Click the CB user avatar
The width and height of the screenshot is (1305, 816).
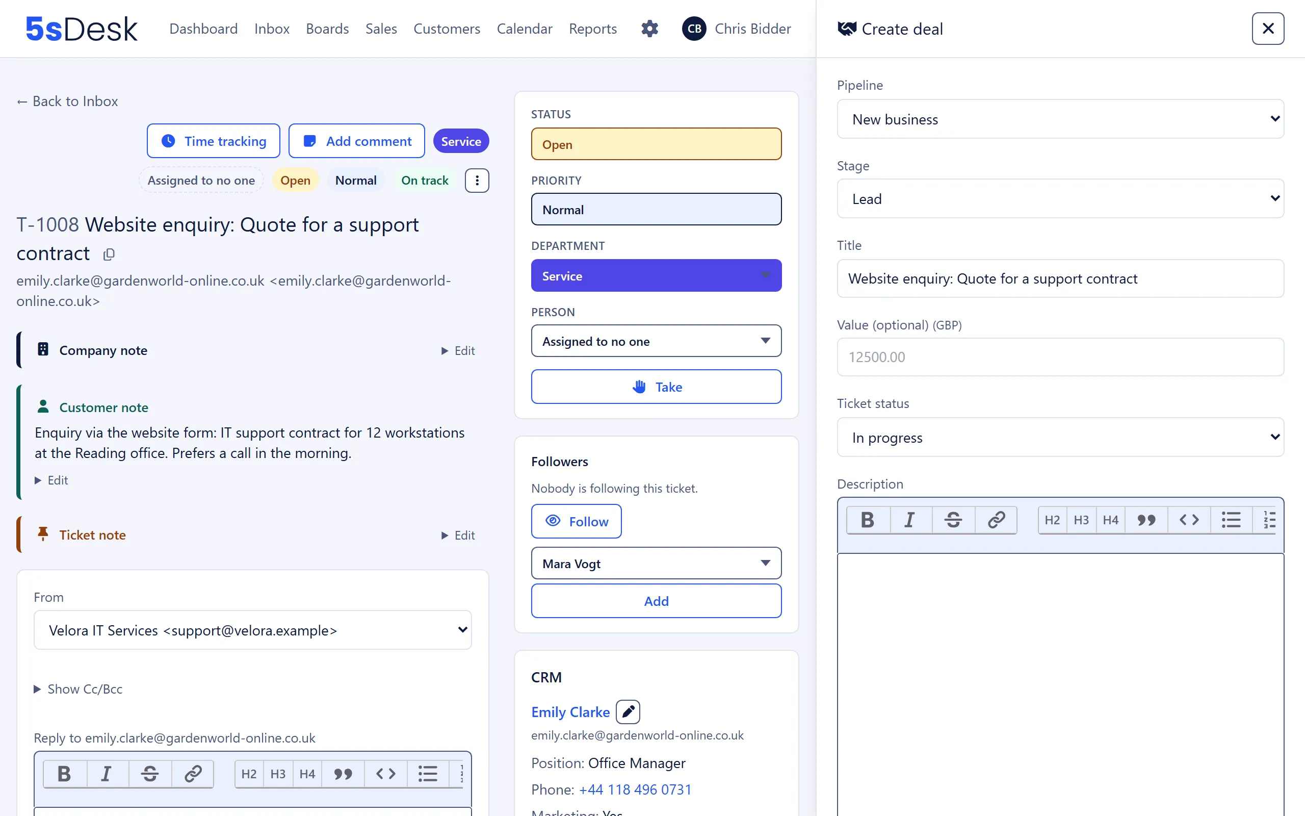coord(694,29)
